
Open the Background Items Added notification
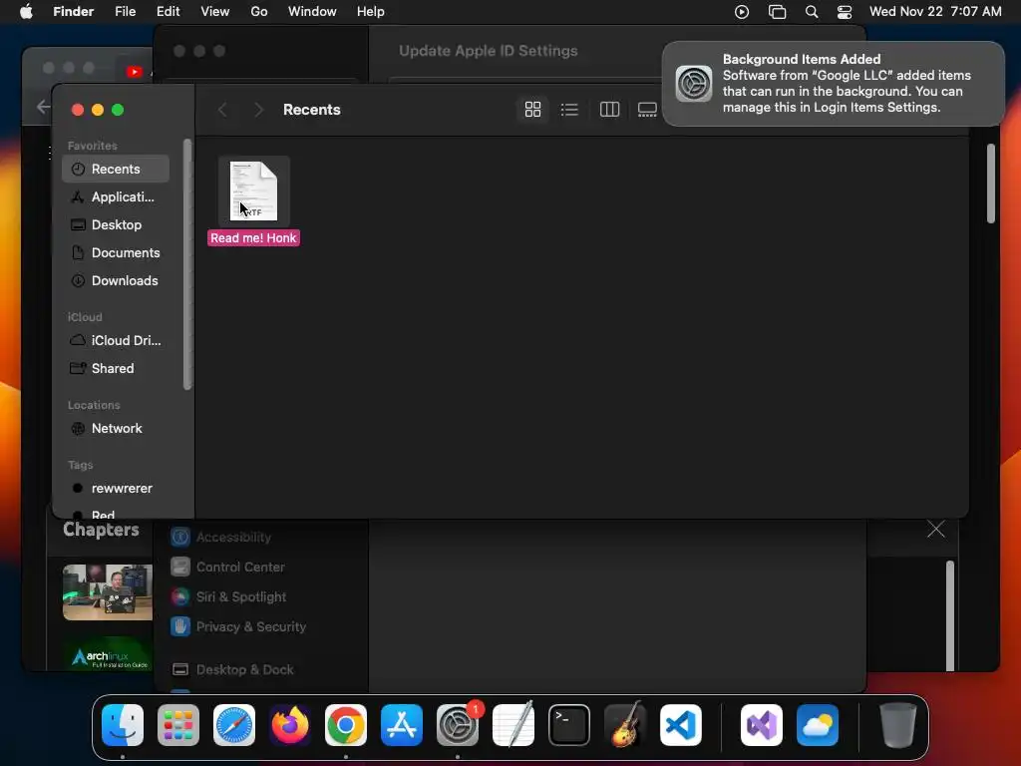(x=834, y=84)
